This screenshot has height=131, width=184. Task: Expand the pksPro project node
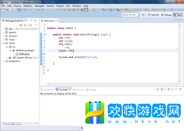[3, 32]
